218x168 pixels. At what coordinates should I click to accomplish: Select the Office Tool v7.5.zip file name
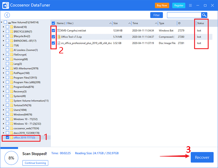pos(71,37)
